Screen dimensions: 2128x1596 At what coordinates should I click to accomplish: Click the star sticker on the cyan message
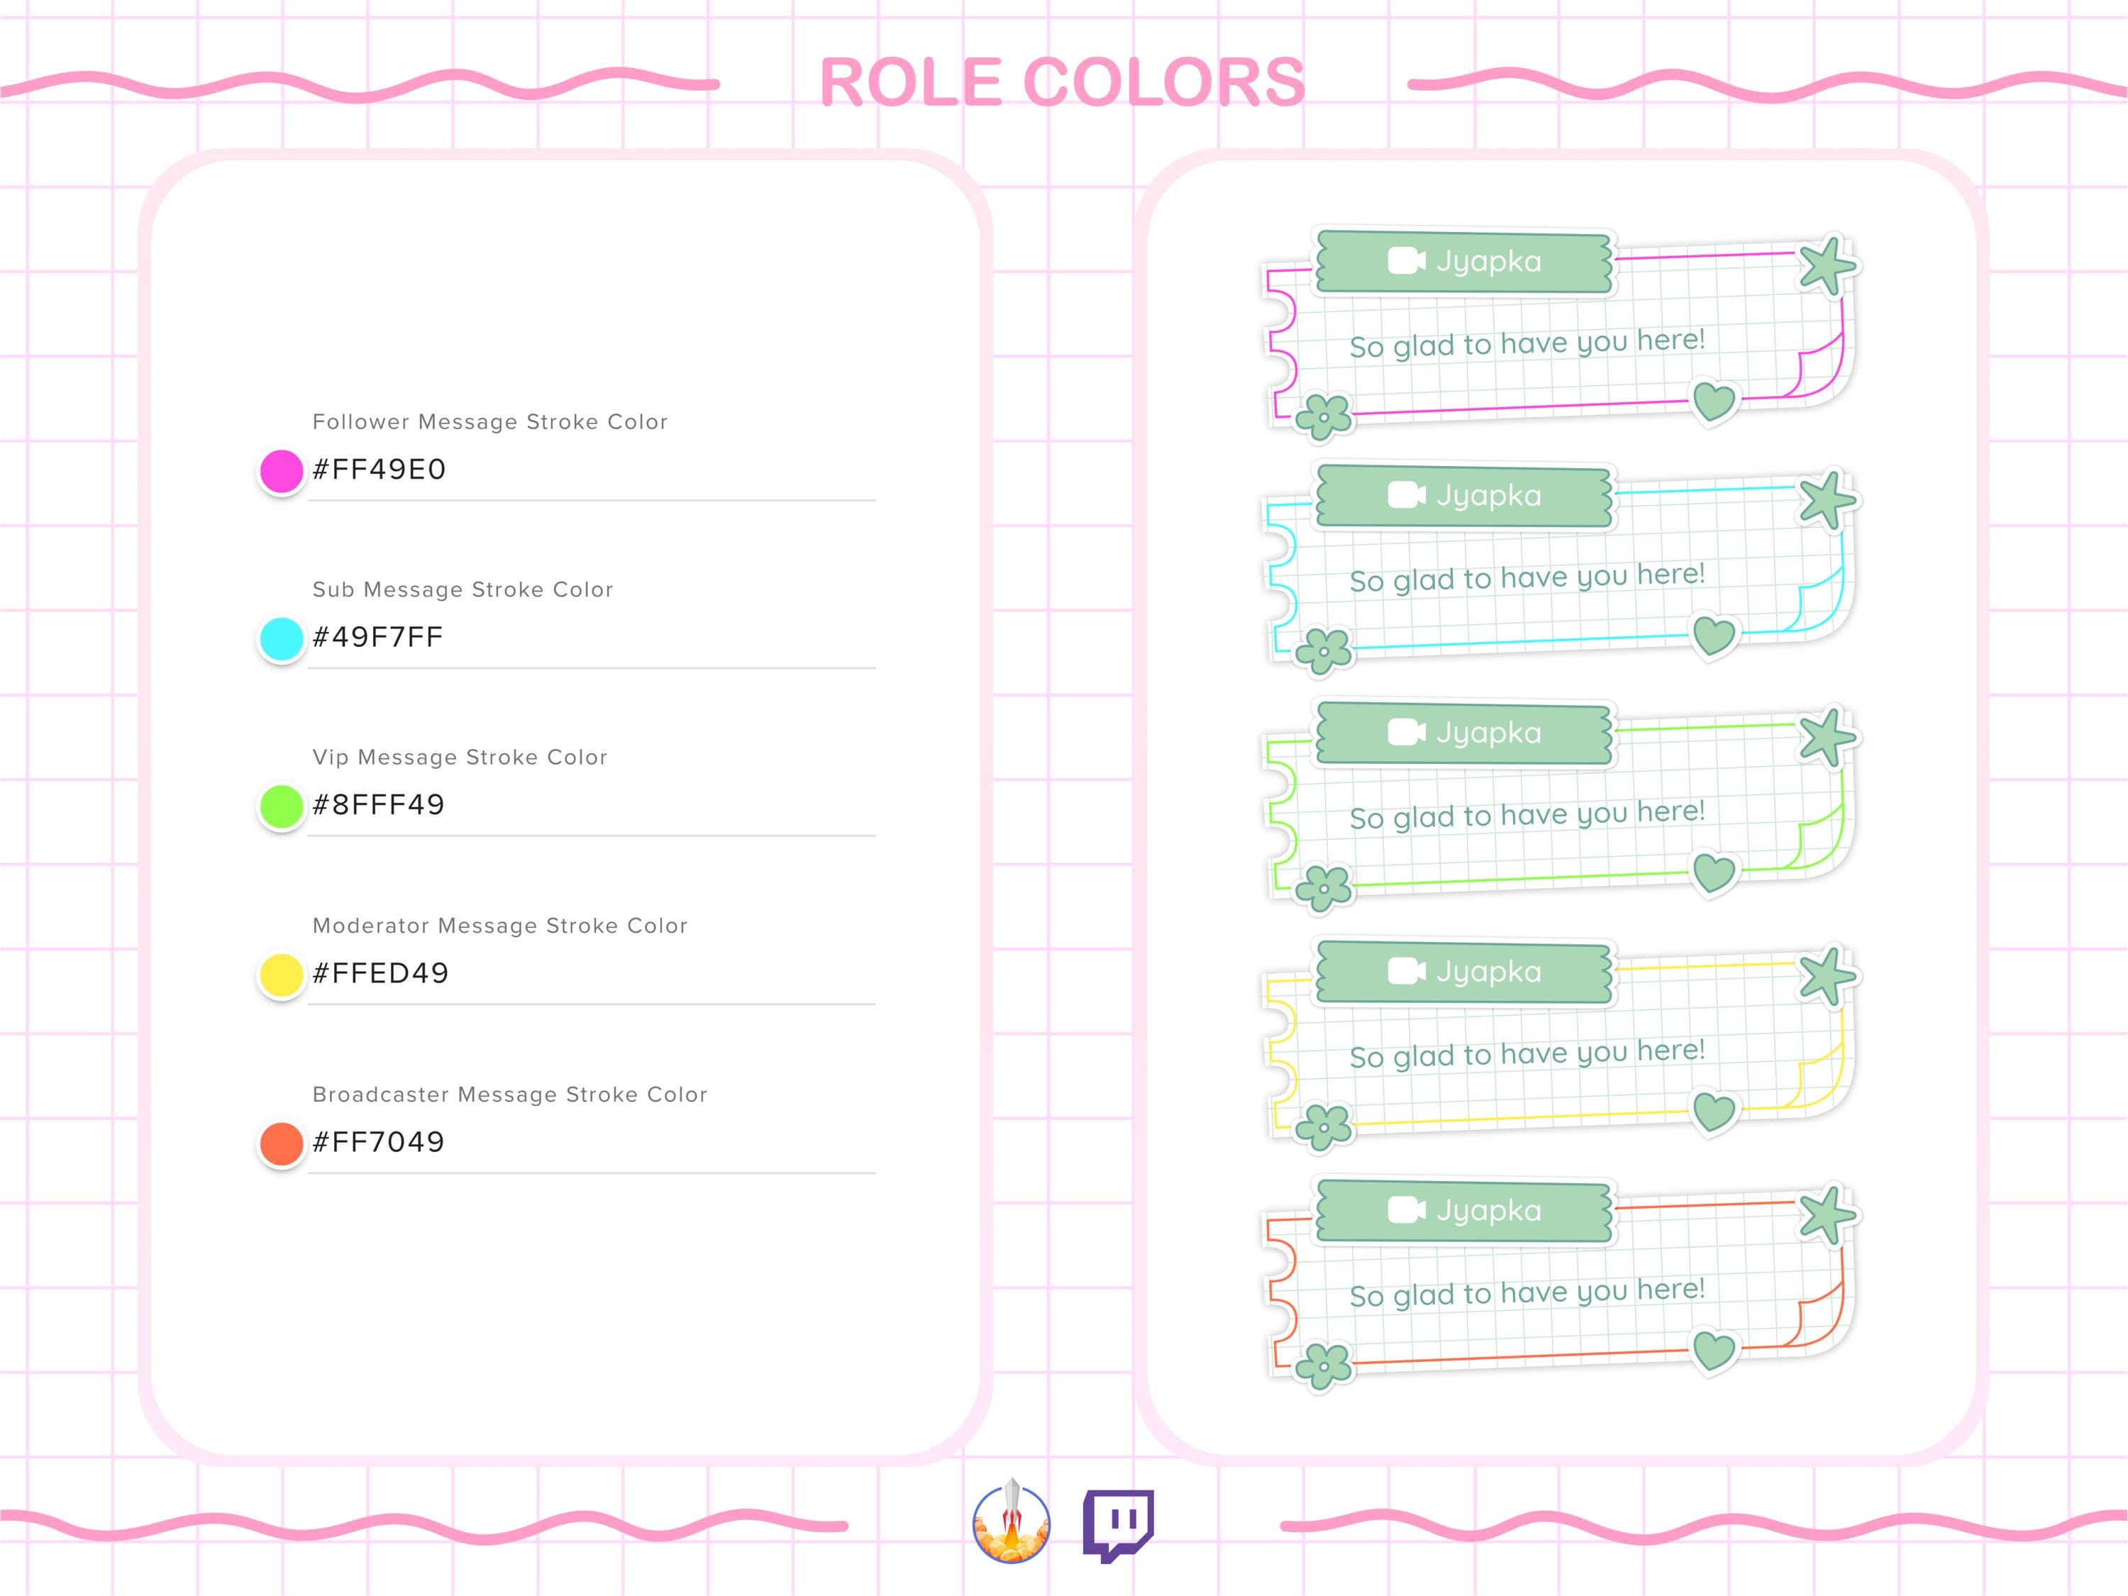pos(1827,500)
